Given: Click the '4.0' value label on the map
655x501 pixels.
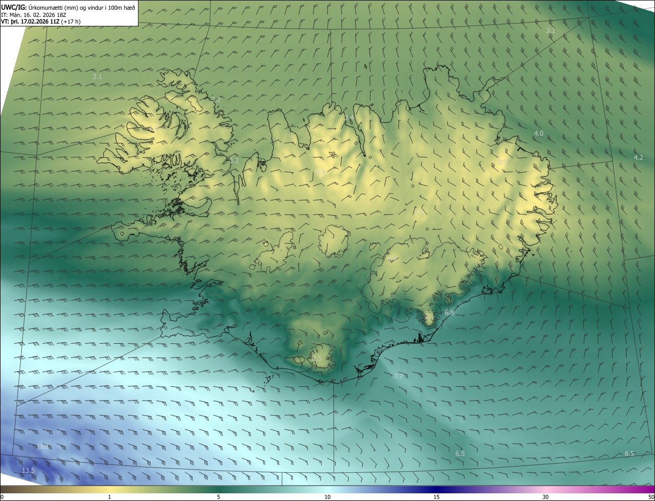Looking at the screenshot, I should (539, 133).
